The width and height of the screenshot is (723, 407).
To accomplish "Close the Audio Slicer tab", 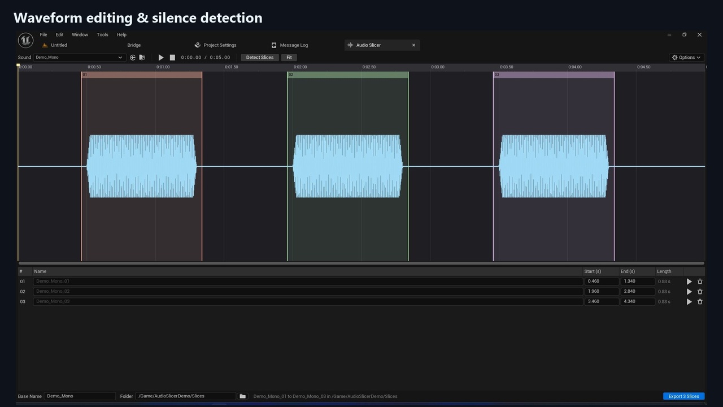I will pyautogui.click(x=413, y=45).
